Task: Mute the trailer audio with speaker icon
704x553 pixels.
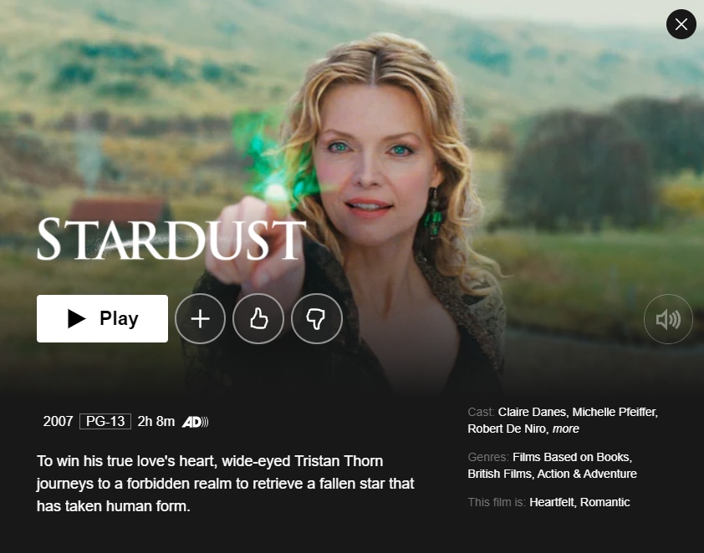Action: coord(668,319)
